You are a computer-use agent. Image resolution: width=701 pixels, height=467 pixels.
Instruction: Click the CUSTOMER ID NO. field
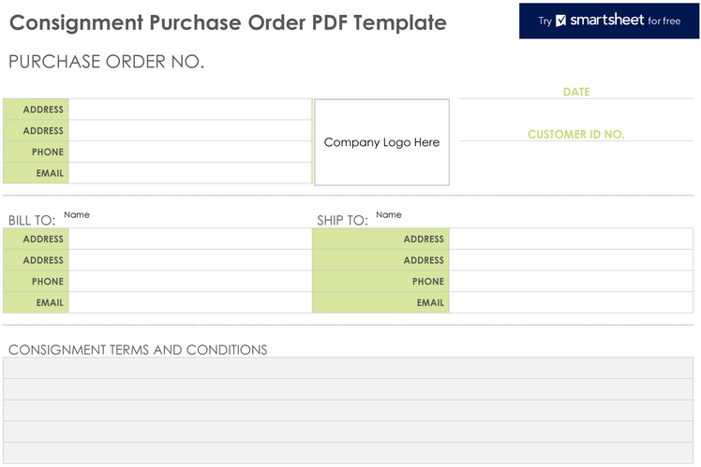coord(576,134)
